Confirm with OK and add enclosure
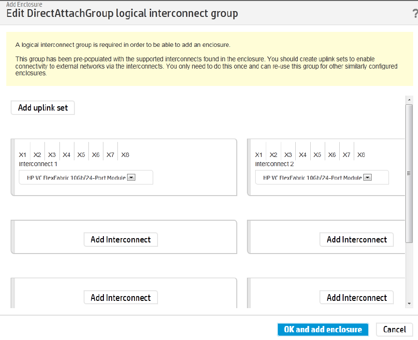Screen dimensions: 418x340 (x=323, y=329)
